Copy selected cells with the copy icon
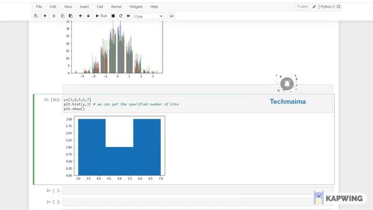 tap(62, 16)
